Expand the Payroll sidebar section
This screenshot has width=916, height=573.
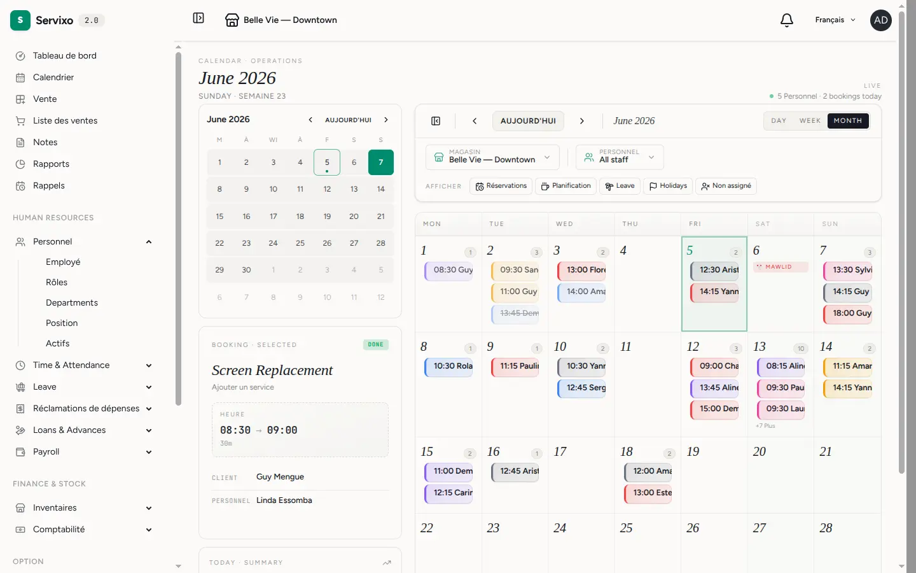[x=83, y=452]
